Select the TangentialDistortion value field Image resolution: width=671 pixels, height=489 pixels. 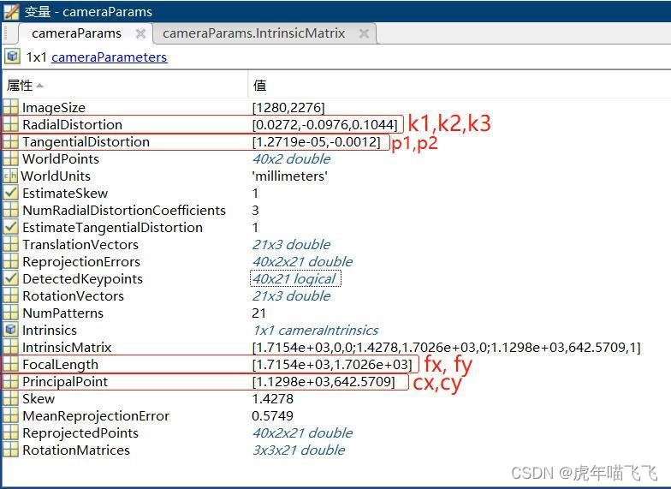click(317, 142)
